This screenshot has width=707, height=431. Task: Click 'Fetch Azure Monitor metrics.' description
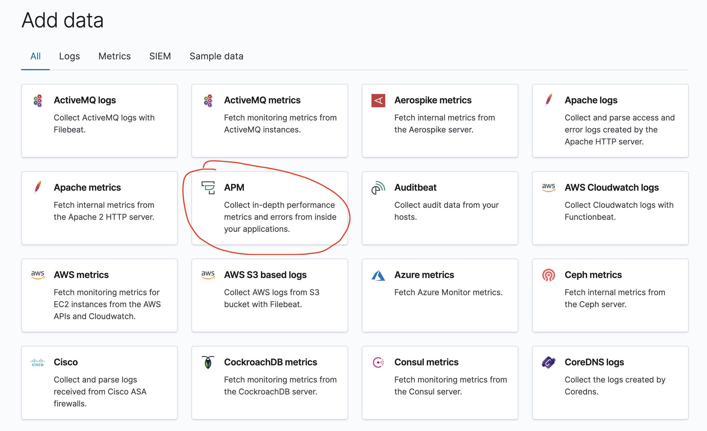[x=448, y=292]
